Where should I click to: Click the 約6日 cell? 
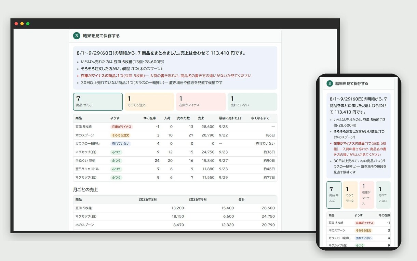(x=270, y=135)
